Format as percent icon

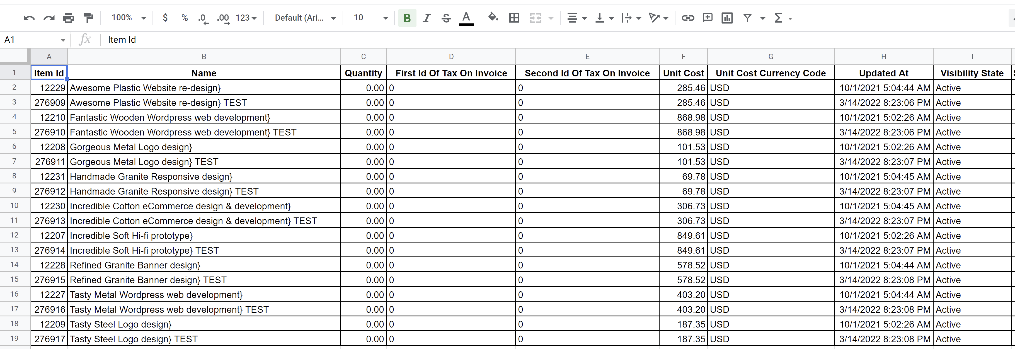tap(184, 18)
